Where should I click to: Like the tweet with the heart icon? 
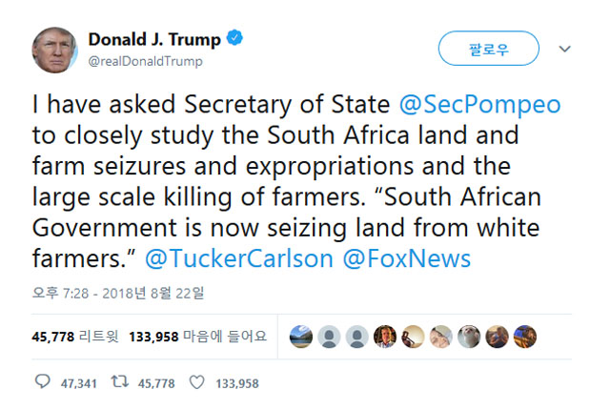pos(197,382)
